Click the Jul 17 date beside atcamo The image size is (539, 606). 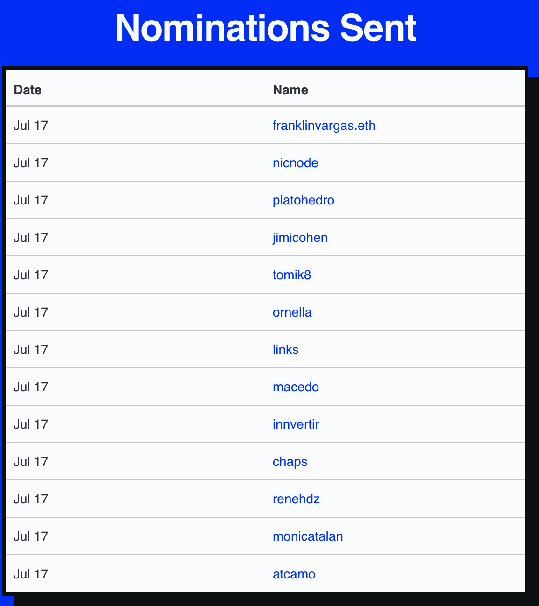[31, 574]
